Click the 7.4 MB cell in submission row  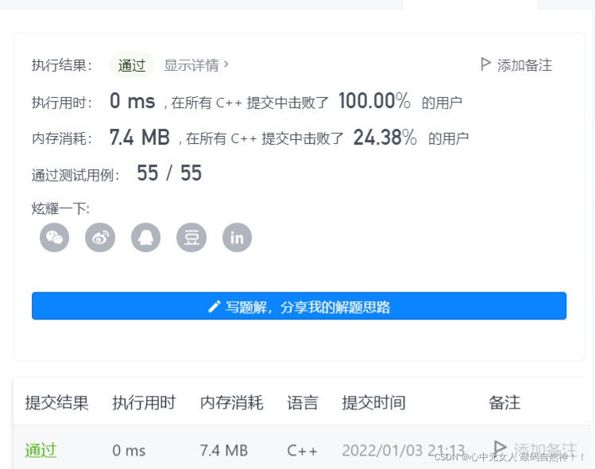pyautogui.click(x=224, y=451)
